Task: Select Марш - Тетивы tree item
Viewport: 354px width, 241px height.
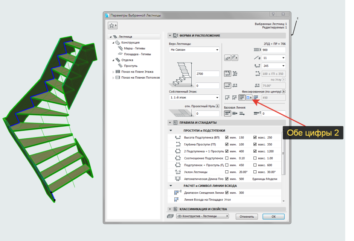Action: (134, 48)
